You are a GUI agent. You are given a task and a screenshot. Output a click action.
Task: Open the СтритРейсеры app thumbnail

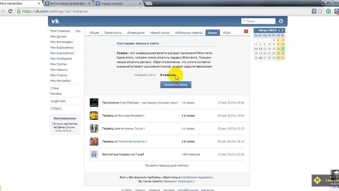click(x=94, y=102)
